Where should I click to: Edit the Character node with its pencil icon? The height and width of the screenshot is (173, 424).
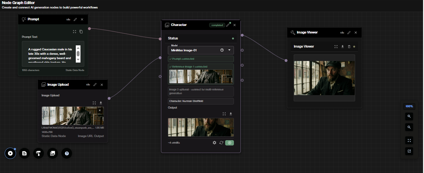click(228, 25)
